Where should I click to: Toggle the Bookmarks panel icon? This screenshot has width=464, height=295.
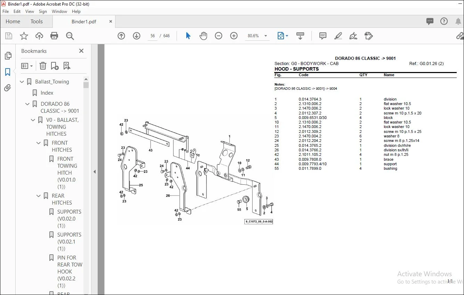(x=8, y=72)
